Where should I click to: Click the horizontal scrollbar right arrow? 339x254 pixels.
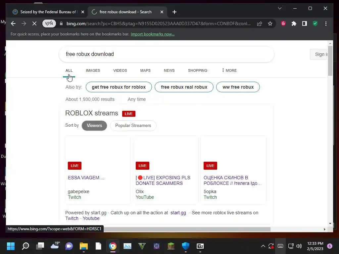324,230
